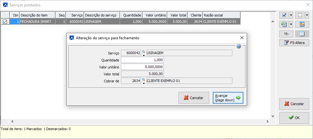313x139 pixels.
Task: Click the vertical scrollbar up arrow
Action: click(x=273, y=22)
